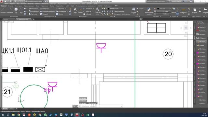Click the Leader (Выноска) button
208x117 pixels.
87,11
